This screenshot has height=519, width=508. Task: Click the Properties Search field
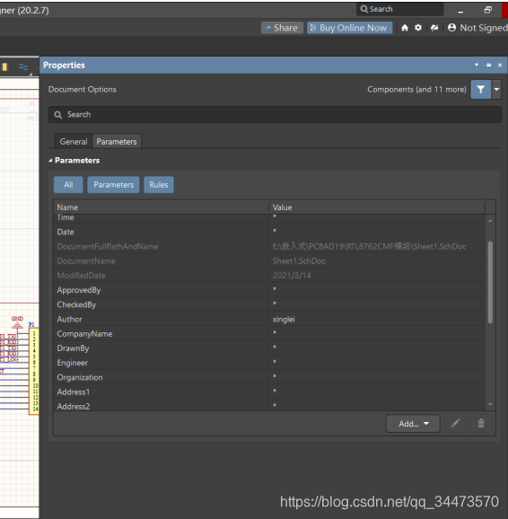(275, 115)
